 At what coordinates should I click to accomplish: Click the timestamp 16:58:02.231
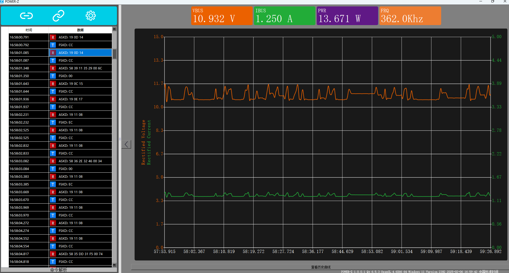[x=19, y=114]
